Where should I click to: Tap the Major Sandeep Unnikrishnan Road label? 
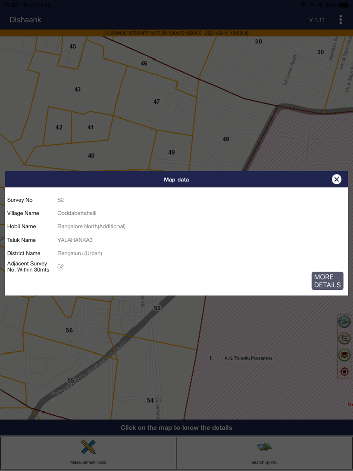(x=91, y=369)
